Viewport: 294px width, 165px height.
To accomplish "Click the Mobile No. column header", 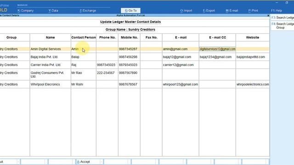I will [x=129, y=38].
